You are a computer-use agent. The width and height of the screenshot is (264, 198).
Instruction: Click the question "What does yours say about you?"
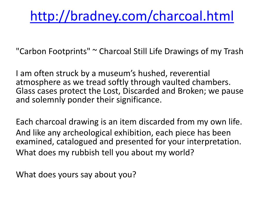click(x=76, y=174)
